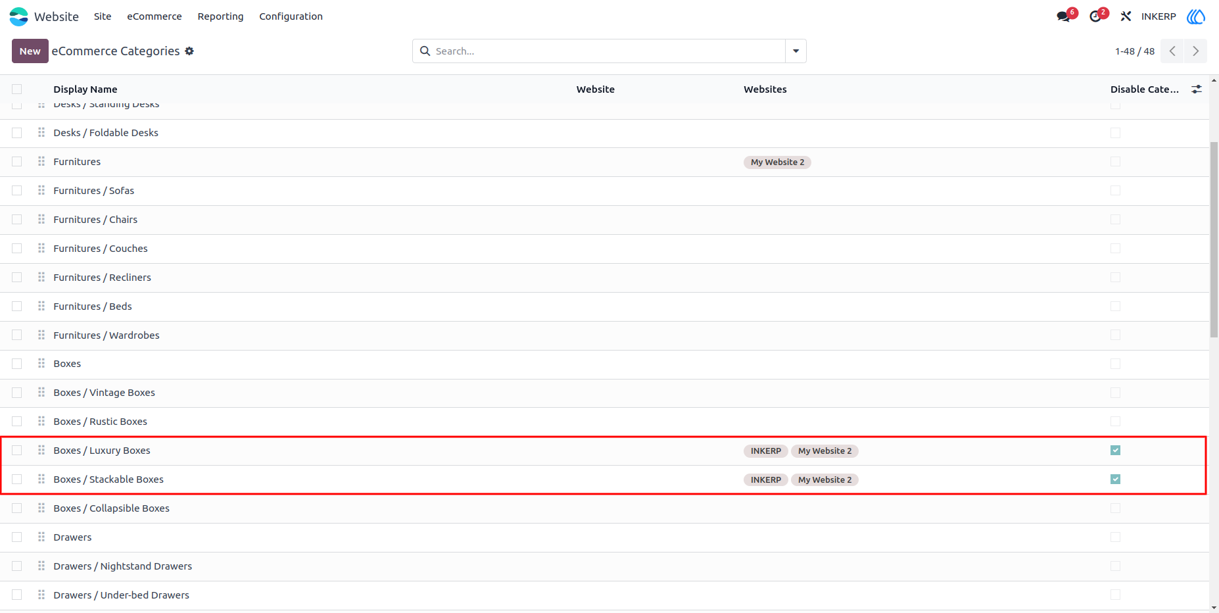Click the search magnifier icon
The image size is (1219, 613).
pos(425,51)
